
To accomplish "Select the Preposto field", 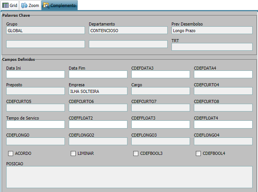I will click(36, 91).
